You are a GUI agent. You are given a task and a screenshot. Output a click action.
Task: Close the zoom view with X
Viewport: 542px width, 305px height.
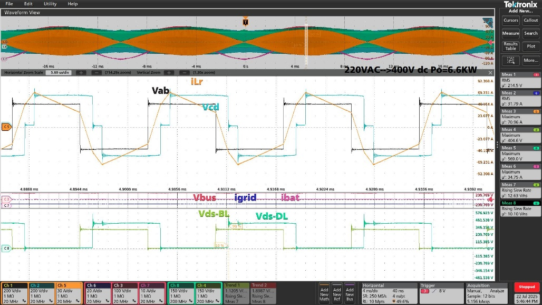pos(490,72)
